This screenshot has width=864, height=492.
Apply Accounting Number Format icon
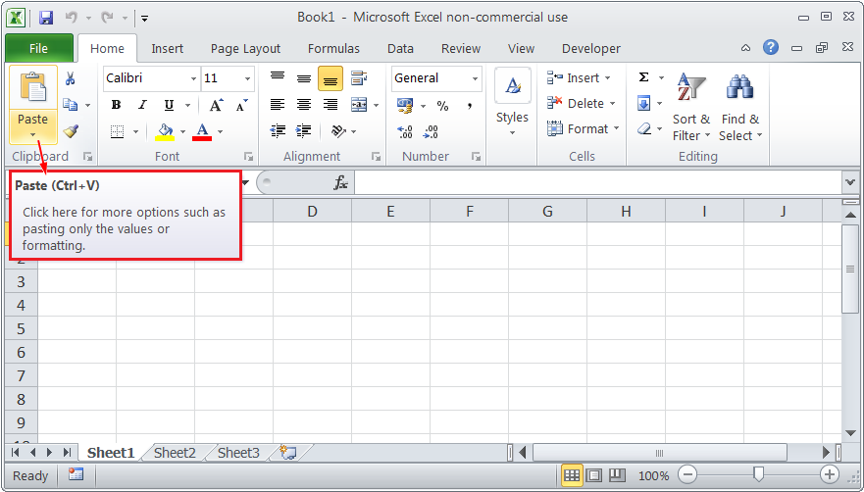pos(405,105)
